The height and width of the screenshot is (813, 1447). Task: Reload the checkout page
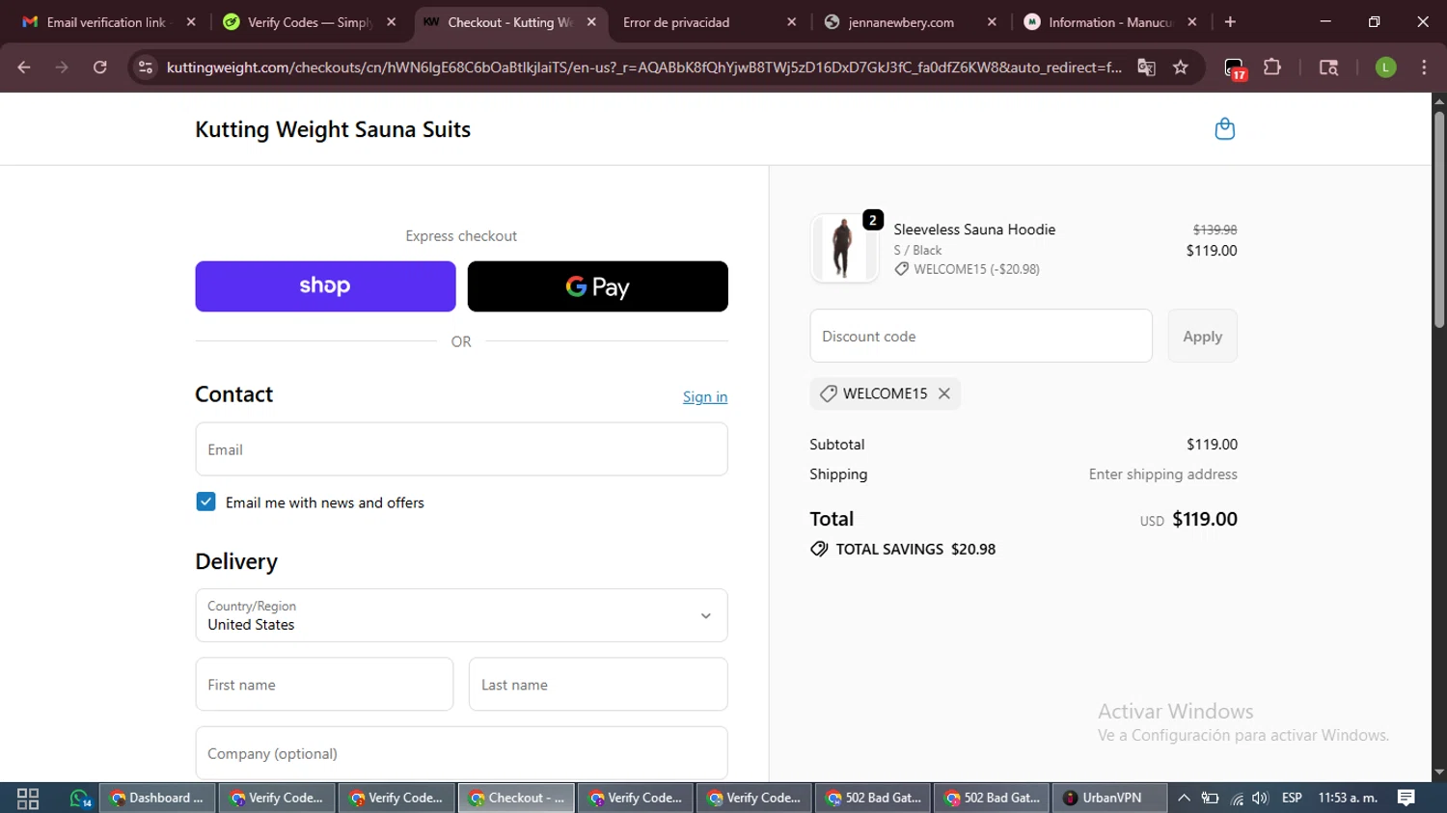[100, 68]
